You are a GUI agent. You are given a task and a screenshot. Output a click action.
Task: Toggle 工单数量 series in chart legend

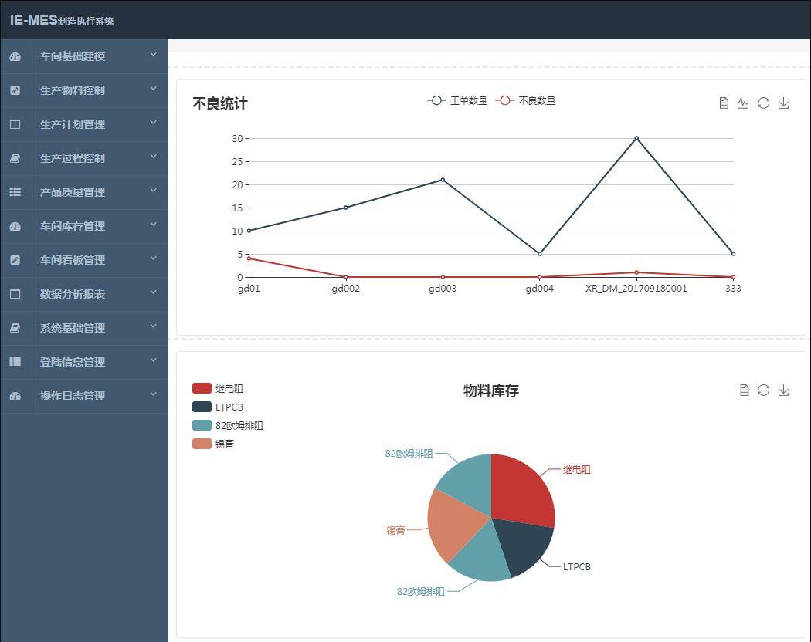coord(457,101)
